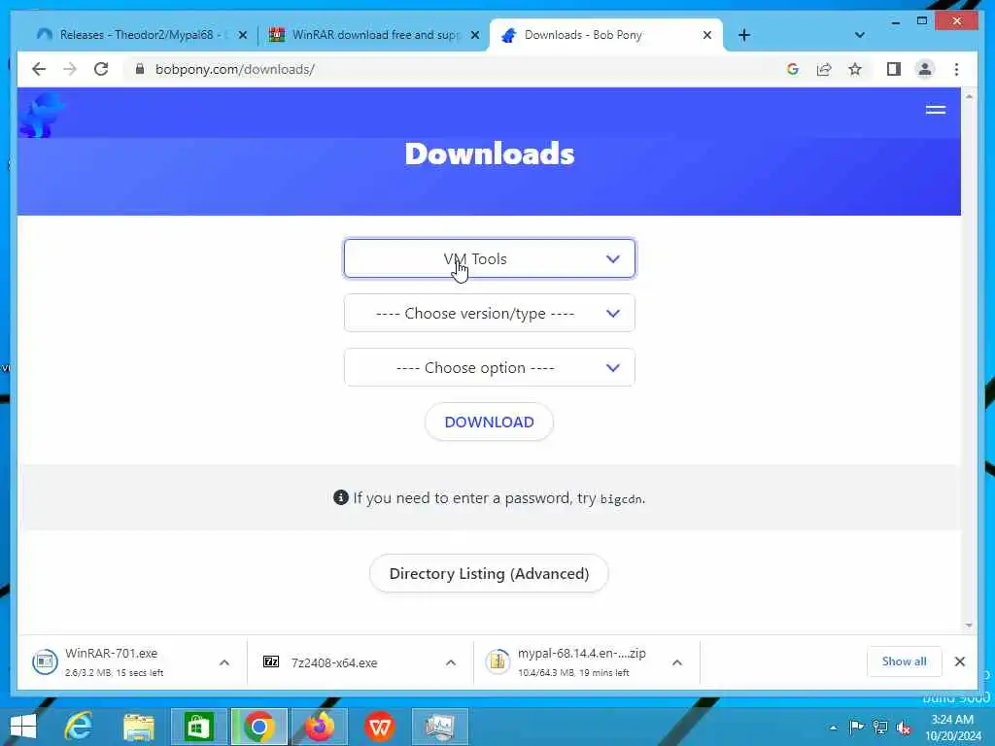This screenshot has height=746, width=995.
Task: Click the Google icon in the address bar
Action: 793,69
